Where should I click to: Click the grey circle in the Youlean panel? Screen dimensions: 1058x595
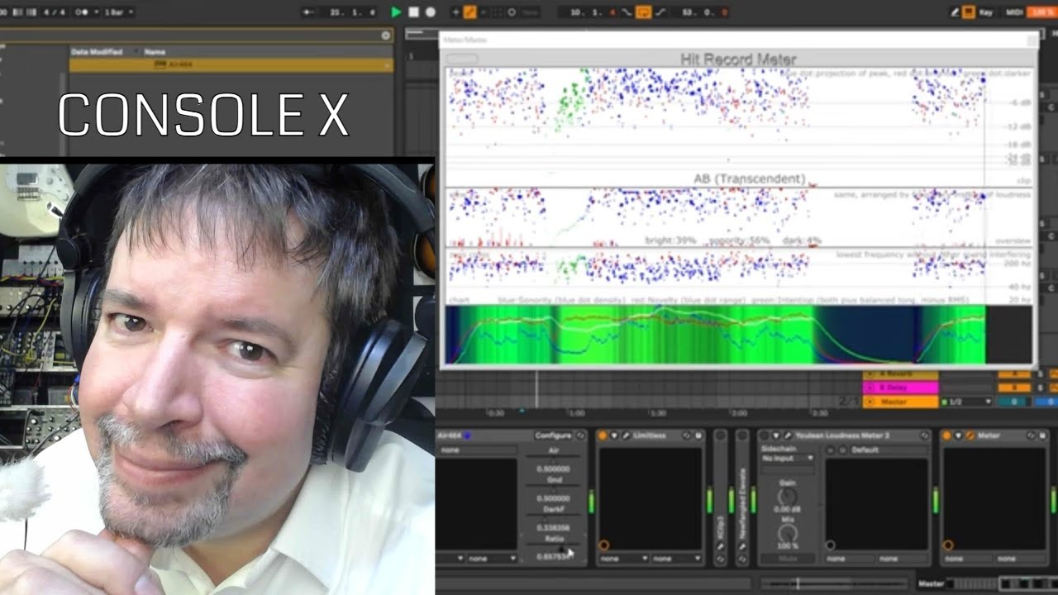coord(831,545)
